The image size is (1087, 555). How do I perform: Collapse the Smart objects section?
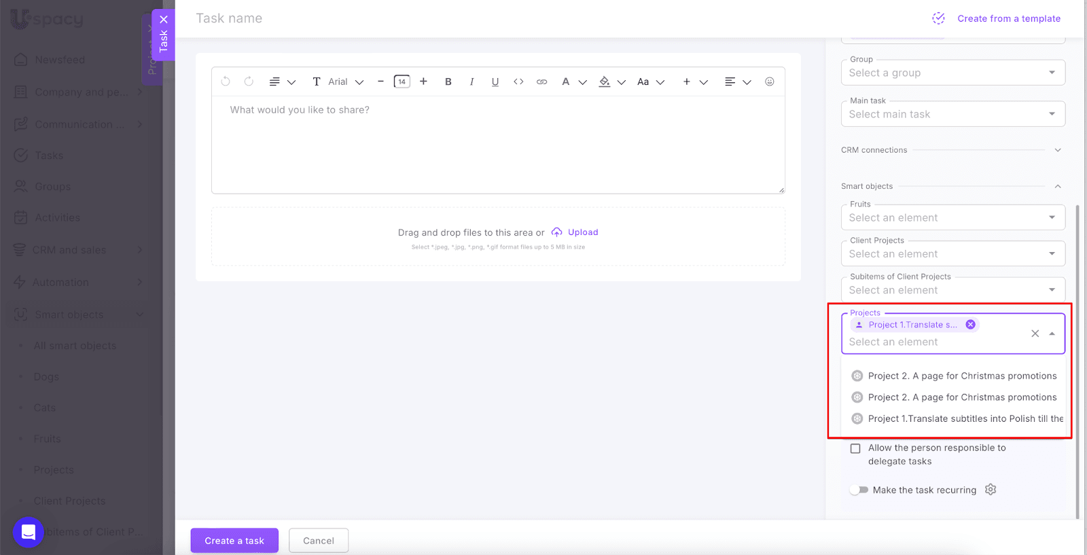1058,186
